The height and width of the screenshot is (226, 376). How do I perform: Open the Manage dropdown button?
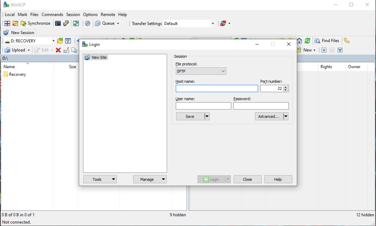(x=150, y=179)
